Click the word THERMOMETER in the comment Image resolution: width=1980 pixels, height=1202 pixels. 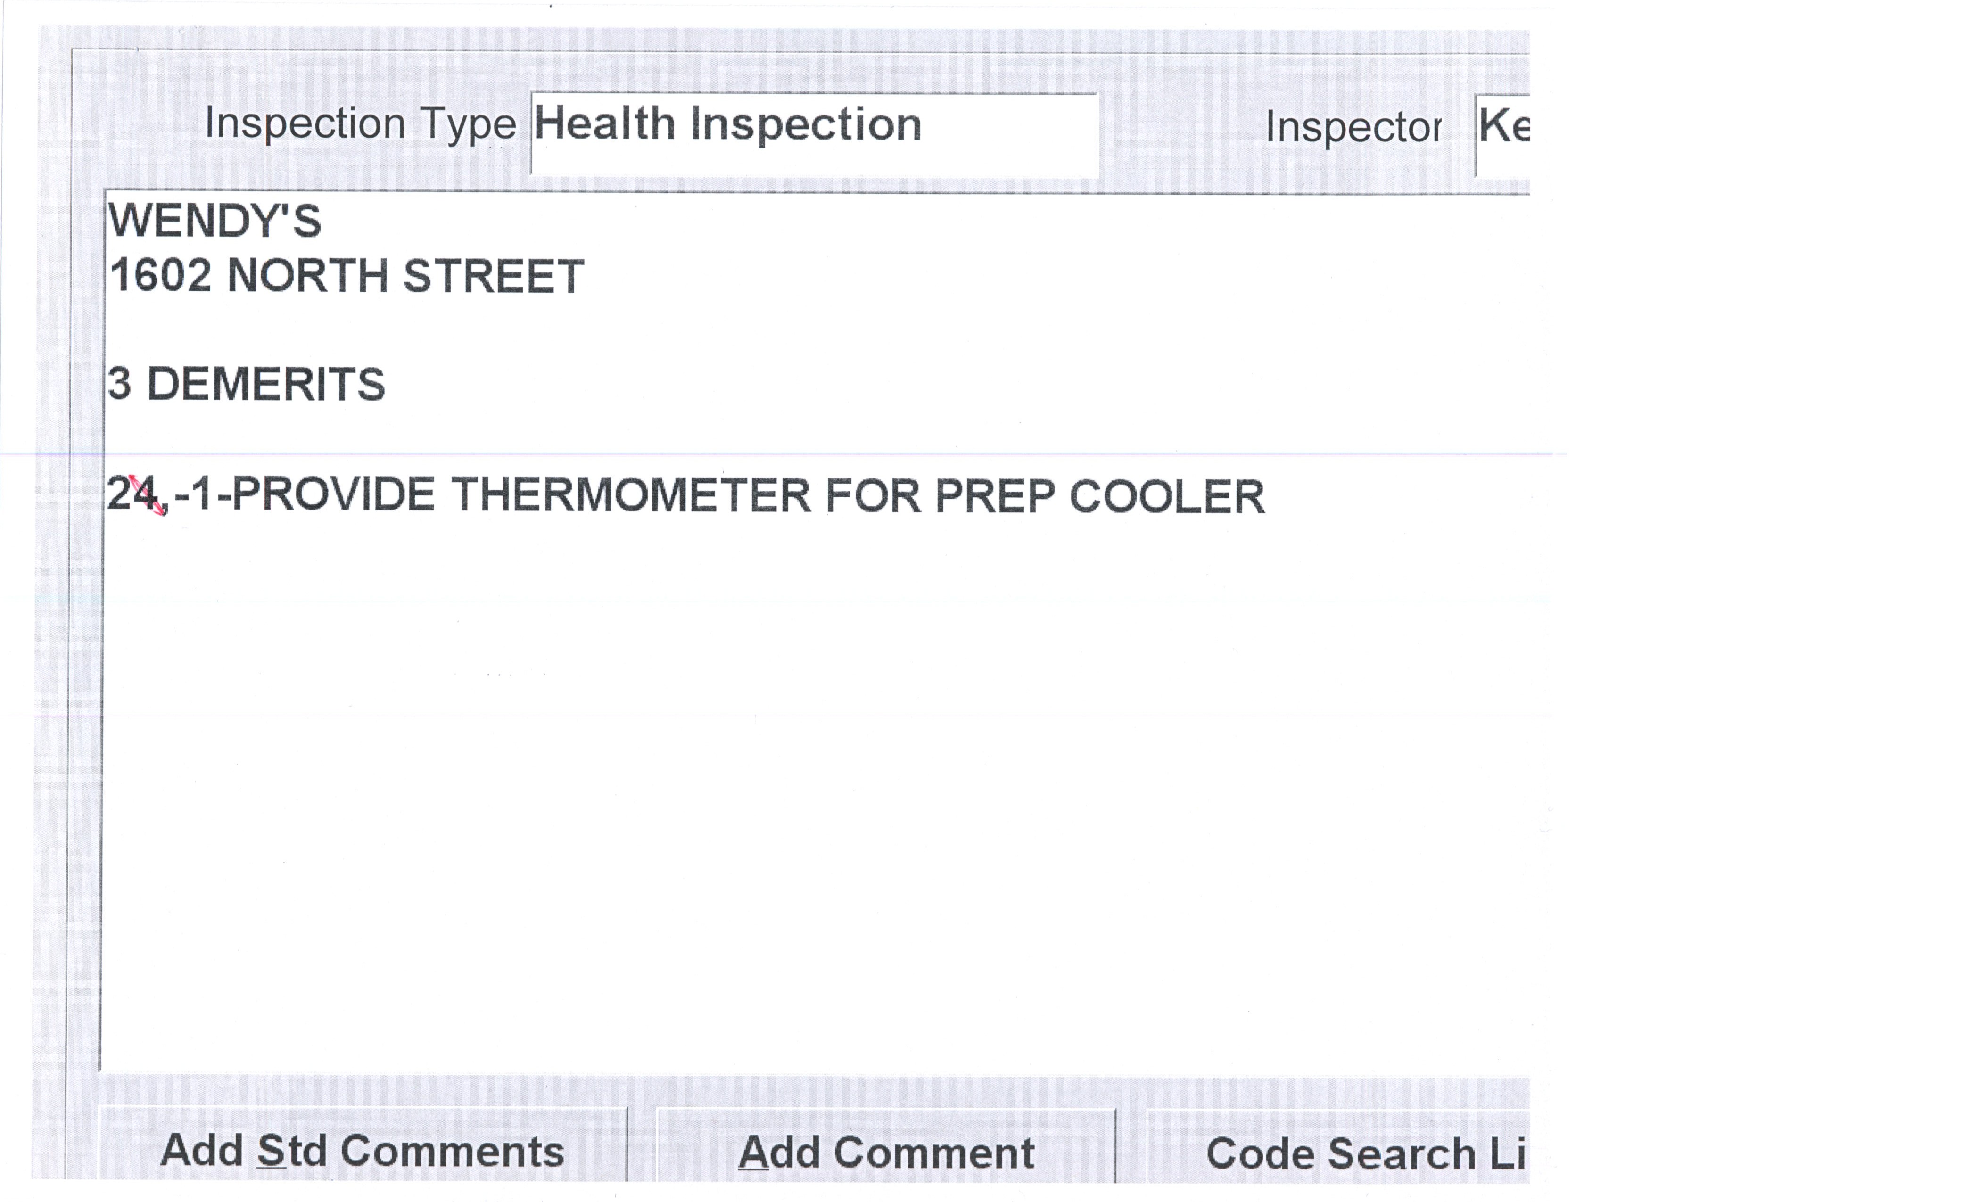[x=630, y=495]
